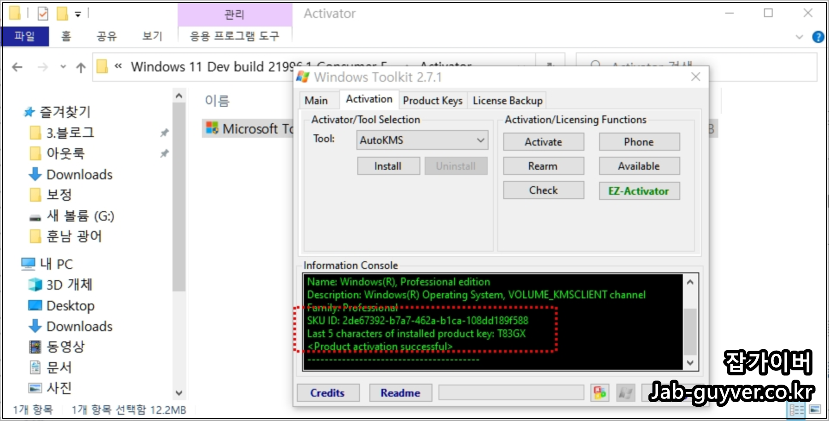Open the recent locations dropdown arrow
The width and height of the screenshot is (829, 421).
tap(63, 67)
